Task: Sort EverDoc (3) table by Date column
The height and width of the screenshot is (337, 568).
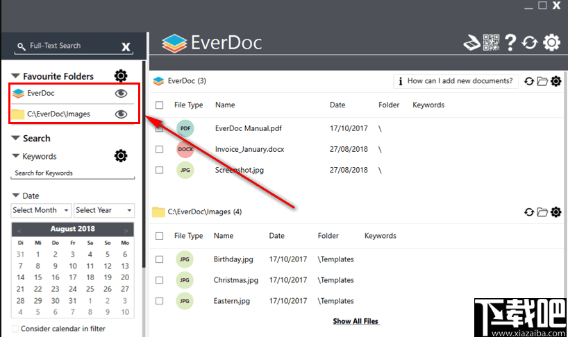Action: tap(337, 105)
